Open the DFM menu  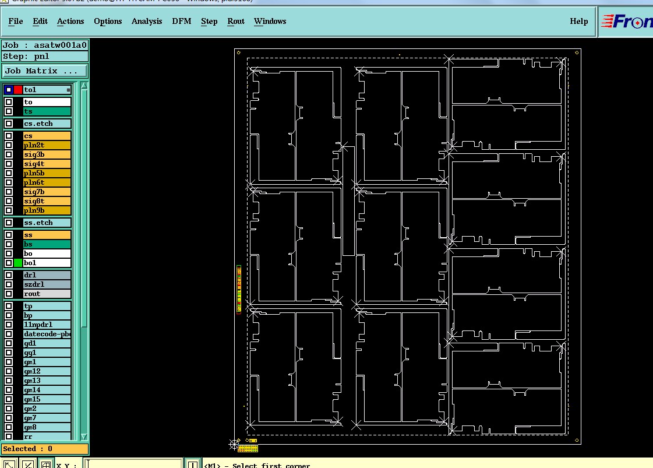pos(182,21)
